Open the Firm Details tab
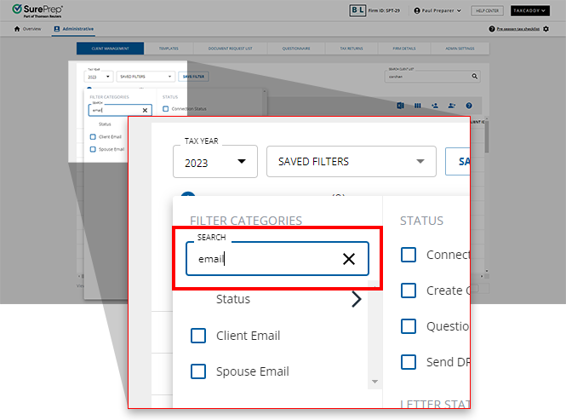Image resolution: width=566 pixels, height=420 pixels. pyautogui.click(x=404, y=49)
